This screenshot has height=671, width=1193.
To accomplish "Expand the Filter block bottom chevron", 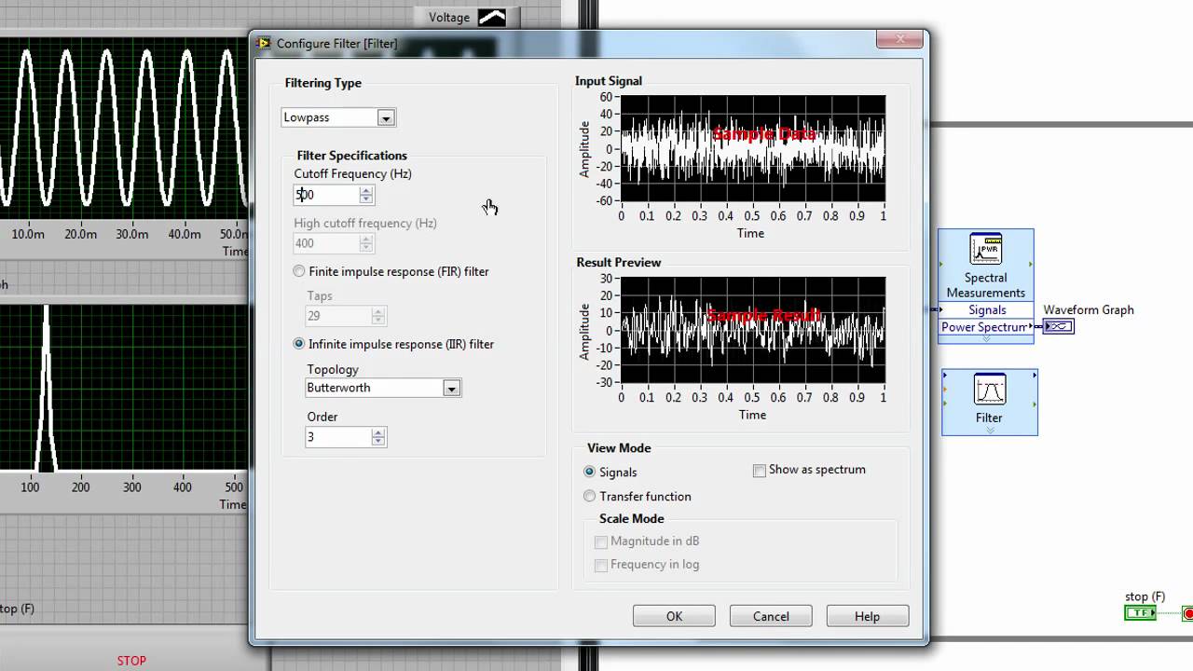I will [x=989, y=431].
